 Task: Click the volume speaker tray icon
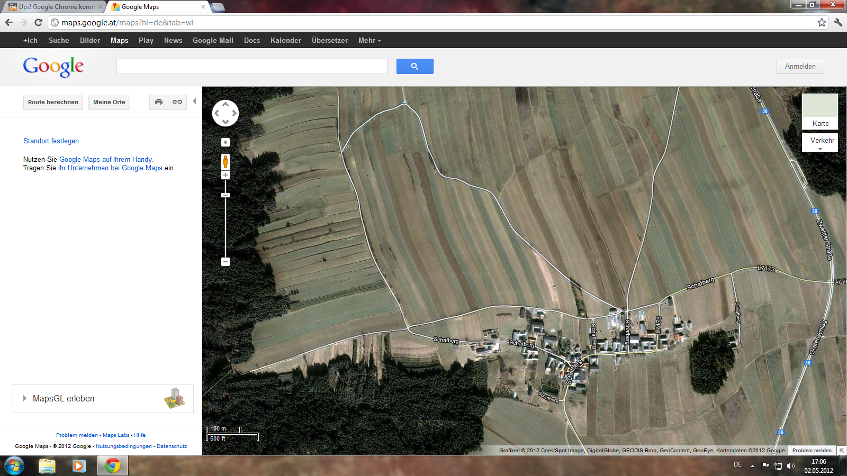(x=791, y=466)
